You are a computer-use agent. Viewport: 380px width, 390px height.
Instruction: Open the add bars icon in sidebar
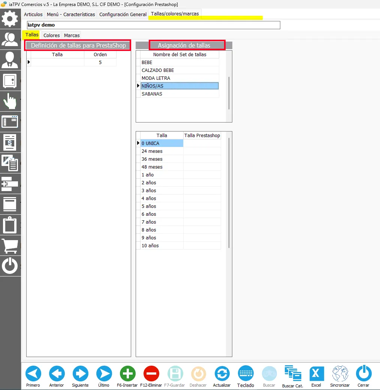10,184
